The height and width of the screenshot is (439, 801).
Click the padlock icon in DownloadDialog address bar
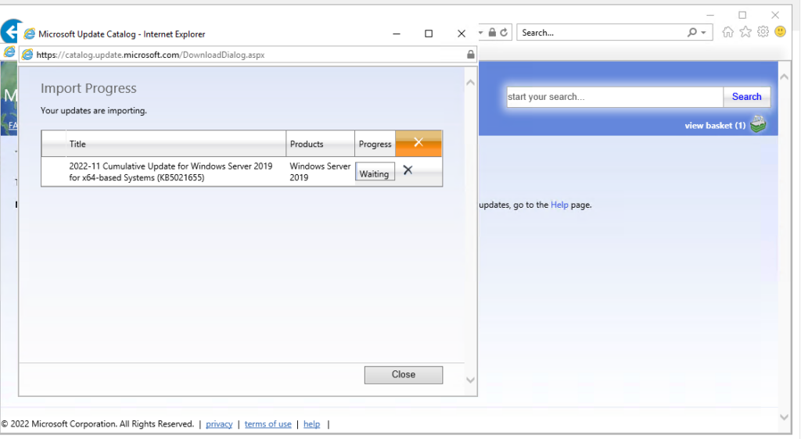(x=470, y=54)
